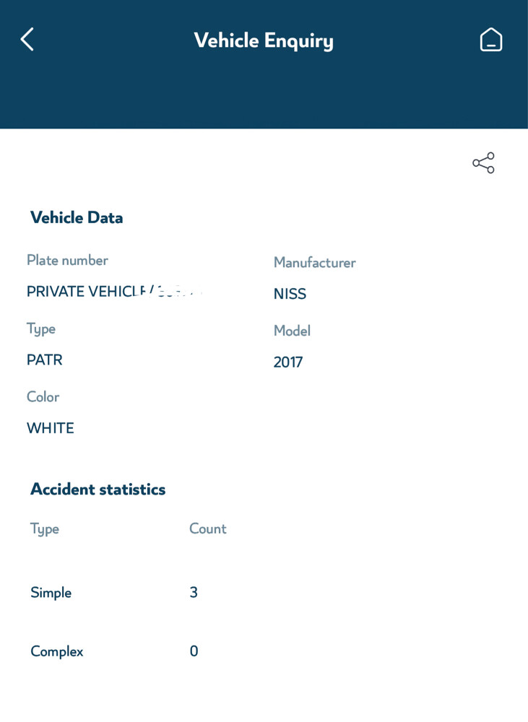Select the NISS manufacturer value
This screenshot has height=722, width=528.
[x=290, y=294]
